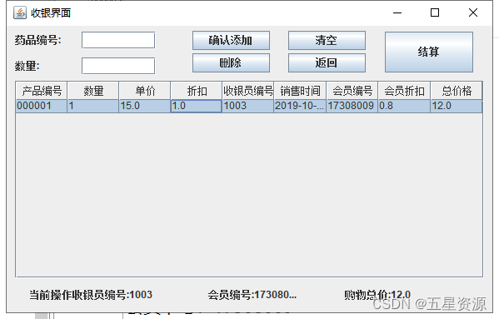The image size is (499, 319).
Task: Select the 折扣 column header
Action: [x=197, y=91]
